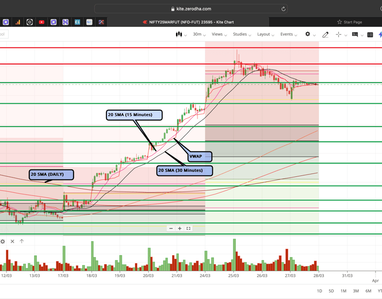This screenshot has height=299, width=382.
Task: Open the 30m interval dropdown
Action: [x=199, y=34]
